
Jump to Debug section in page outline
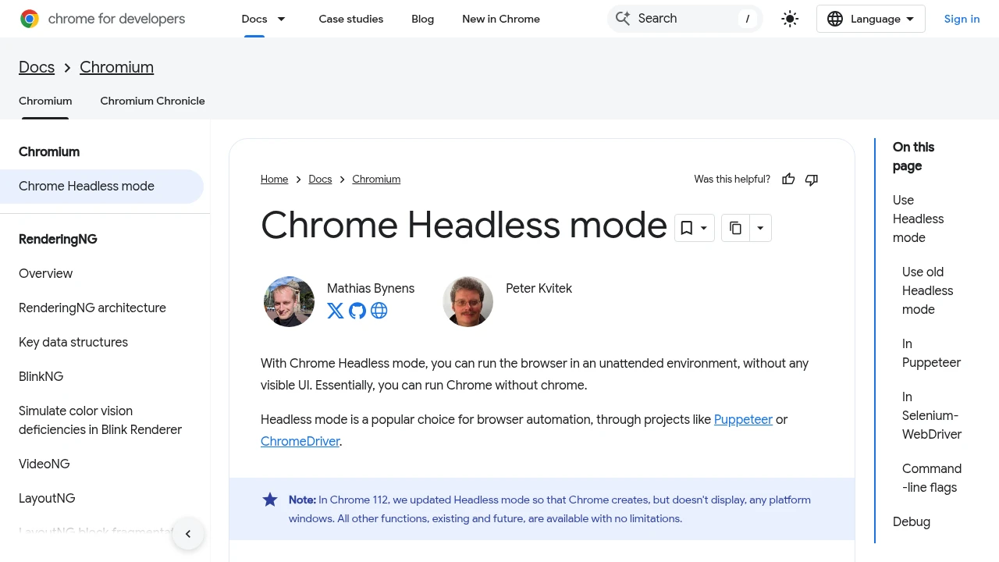[912, 522]
